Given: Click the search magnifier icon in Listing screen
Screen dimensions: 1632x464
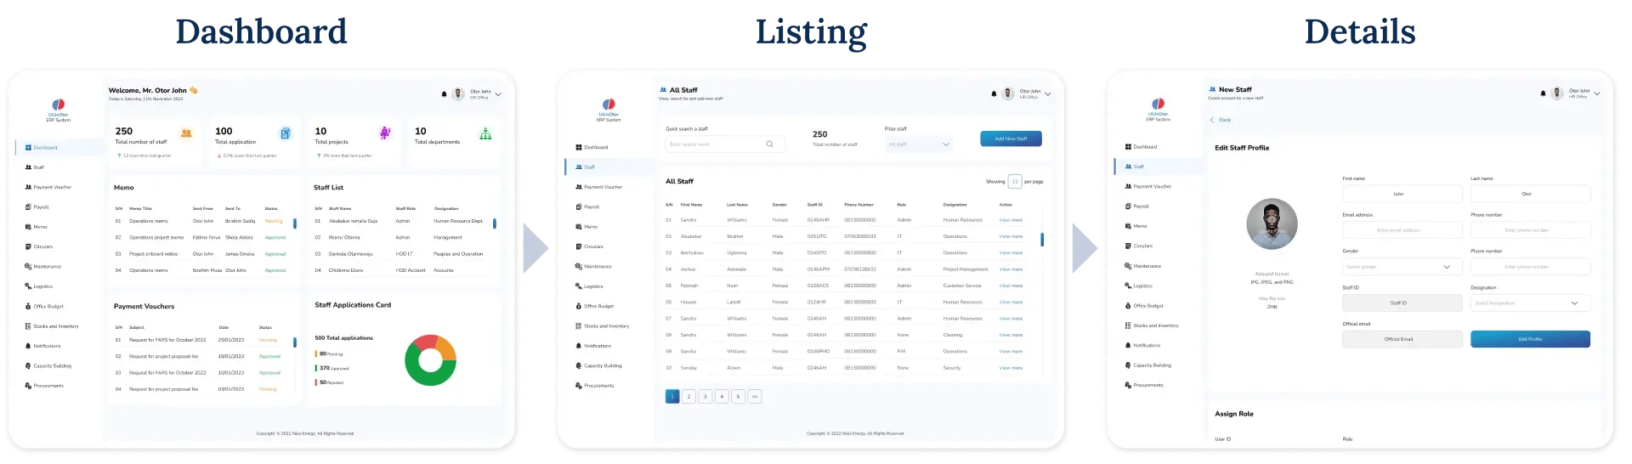Looking at the screenshot, I should tap(769, 144).
